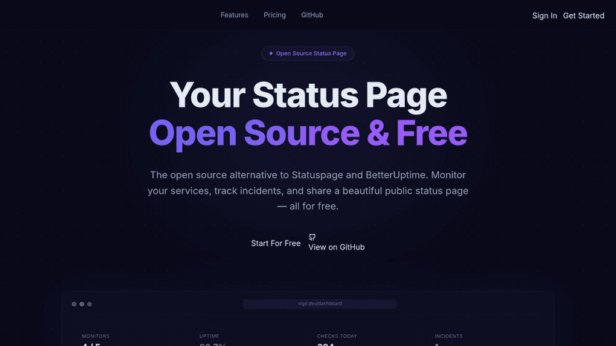Select the Monitors stat card

tap(130, 338)
